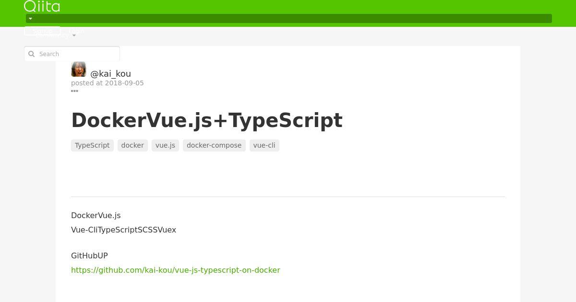Click the Signup button
Viewport: 576px width, 302px height.
42,31
